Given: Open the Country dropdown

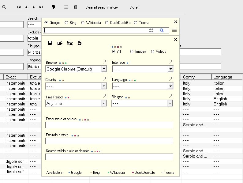Looking at the screenshot, I should tap(76, 86).
